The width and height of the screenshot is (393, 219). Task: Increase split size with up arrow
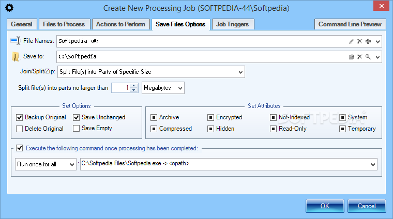tap(134, 86)
